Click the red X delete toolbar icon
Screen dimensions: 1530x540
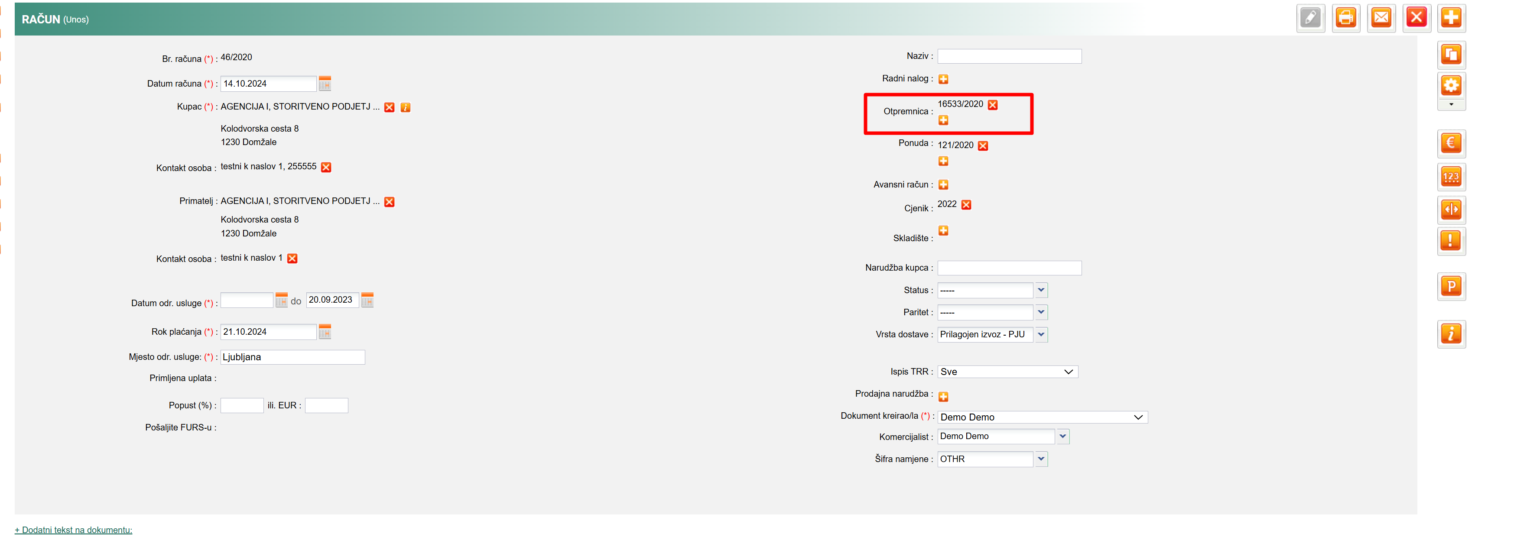(x=1416, y=18)
